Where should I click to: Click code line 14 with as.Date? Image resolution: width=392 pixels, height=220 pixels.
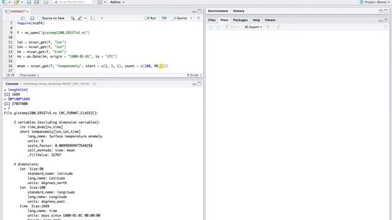point(67,57)
